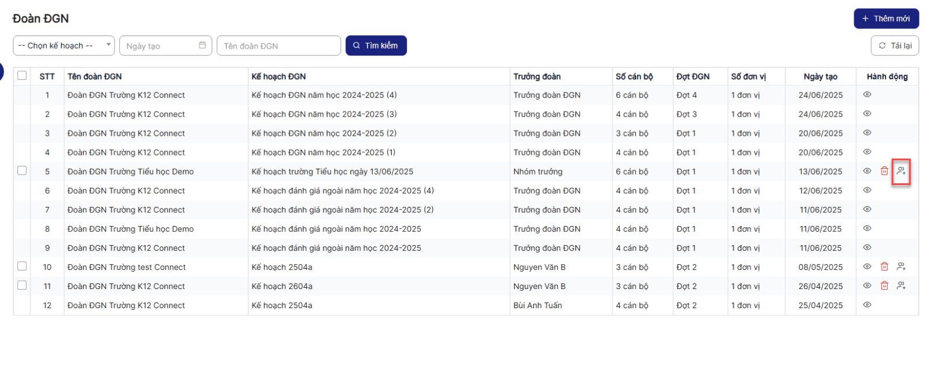Delete row 11 with trash icon
This screenshot has height=370, width=926.
point(884,286)
